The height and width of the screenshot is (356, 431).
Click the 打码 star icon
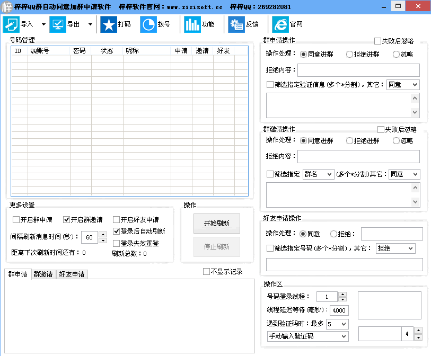tap(109, 24)
